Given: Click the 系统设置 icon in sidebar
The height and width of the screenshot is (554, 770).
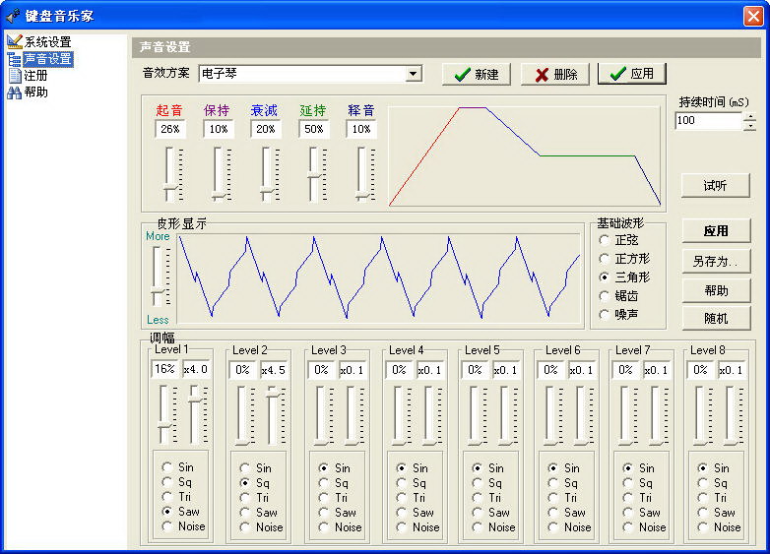Looking at the screenshot, I should pos(15,41).
